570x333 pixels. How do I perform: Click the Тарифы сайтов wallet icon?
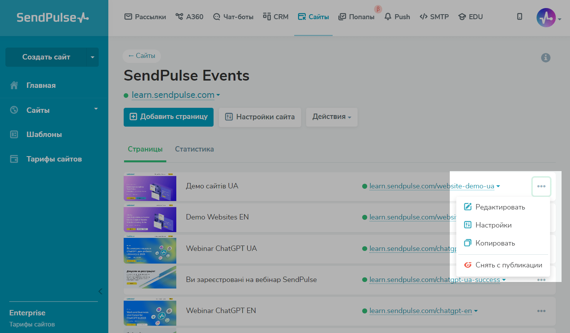pos(14,159)
